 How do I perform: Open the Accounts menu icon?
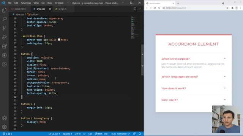[x=4, y=118]
